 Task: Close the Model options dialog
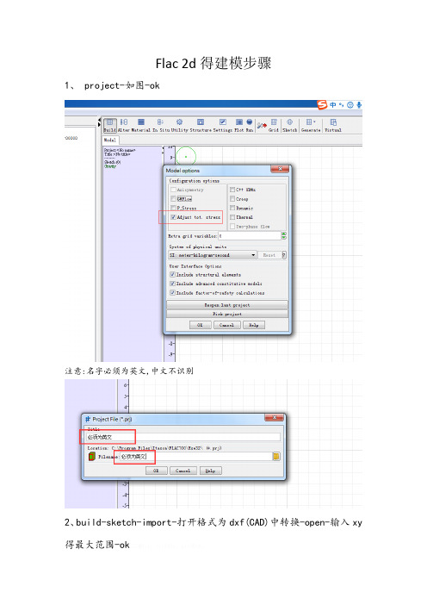tap(280, 169)
